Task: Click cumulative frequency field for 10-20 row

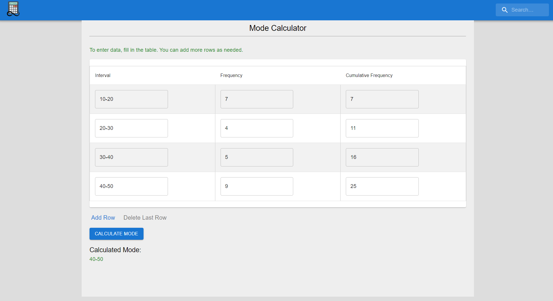Action: [x=382, y=99]
